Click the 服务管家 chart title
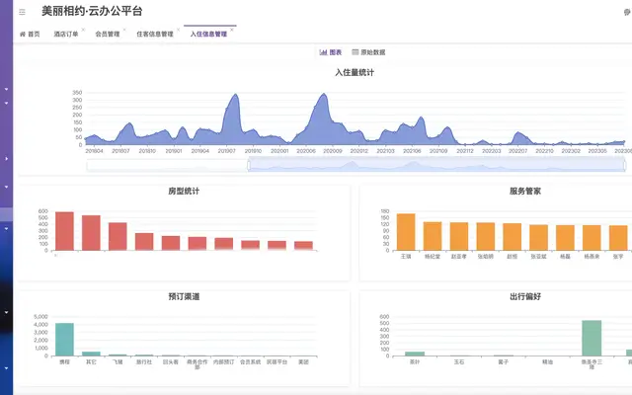Screen dimensions: 632x395 pos(525,191)
